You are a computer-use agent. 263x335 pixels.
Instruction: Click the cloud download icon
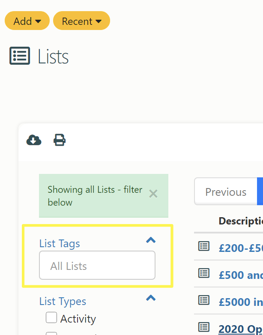click(x=34, y=140)
